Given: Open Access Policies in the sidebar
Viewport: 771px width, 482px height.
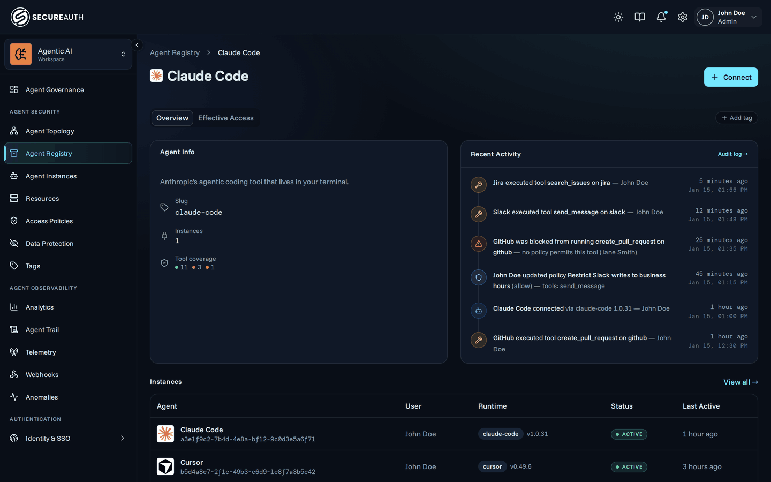Looking at the screenshot, I should 68,221.
